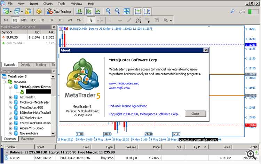Select the W1 timeframe
Screen dimensions: 261x164
tap(70, 20)
